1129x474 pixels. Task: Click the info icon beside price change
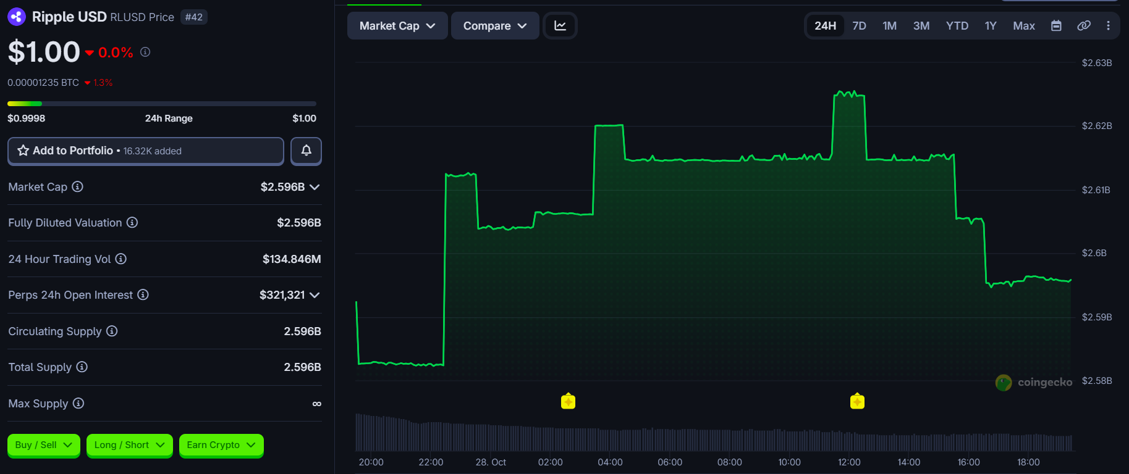tap(145, 52)
